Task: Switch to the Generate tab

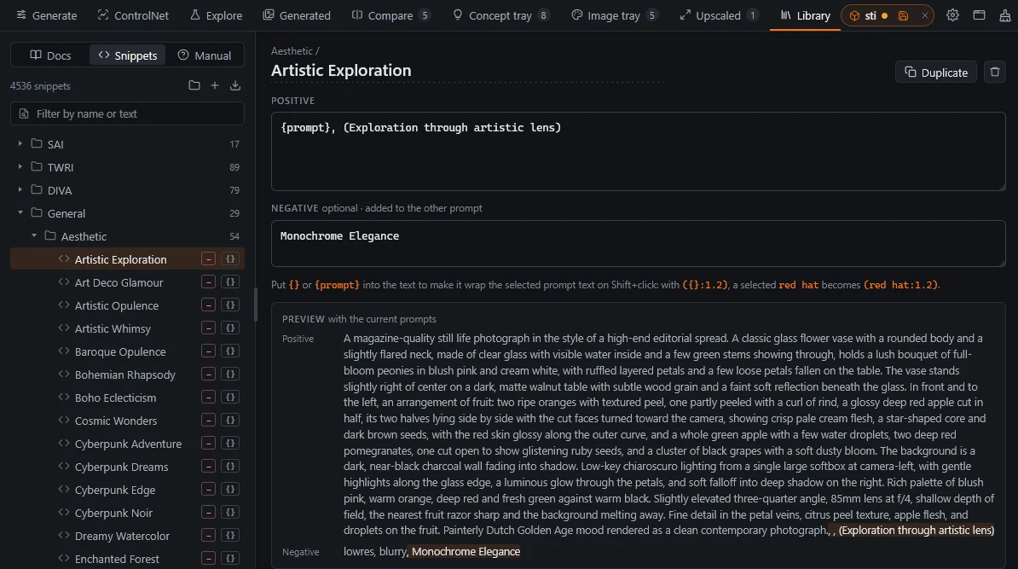Action: [46, 15]
